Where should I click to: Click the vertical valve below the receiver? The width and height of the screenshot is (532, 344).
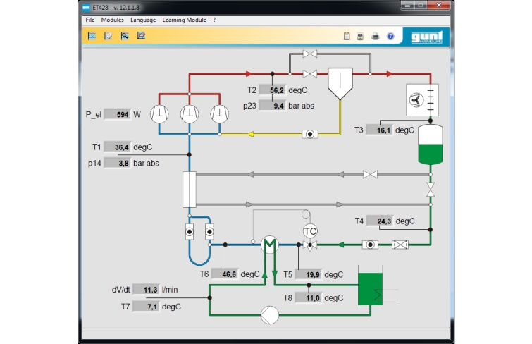point(431,190)
